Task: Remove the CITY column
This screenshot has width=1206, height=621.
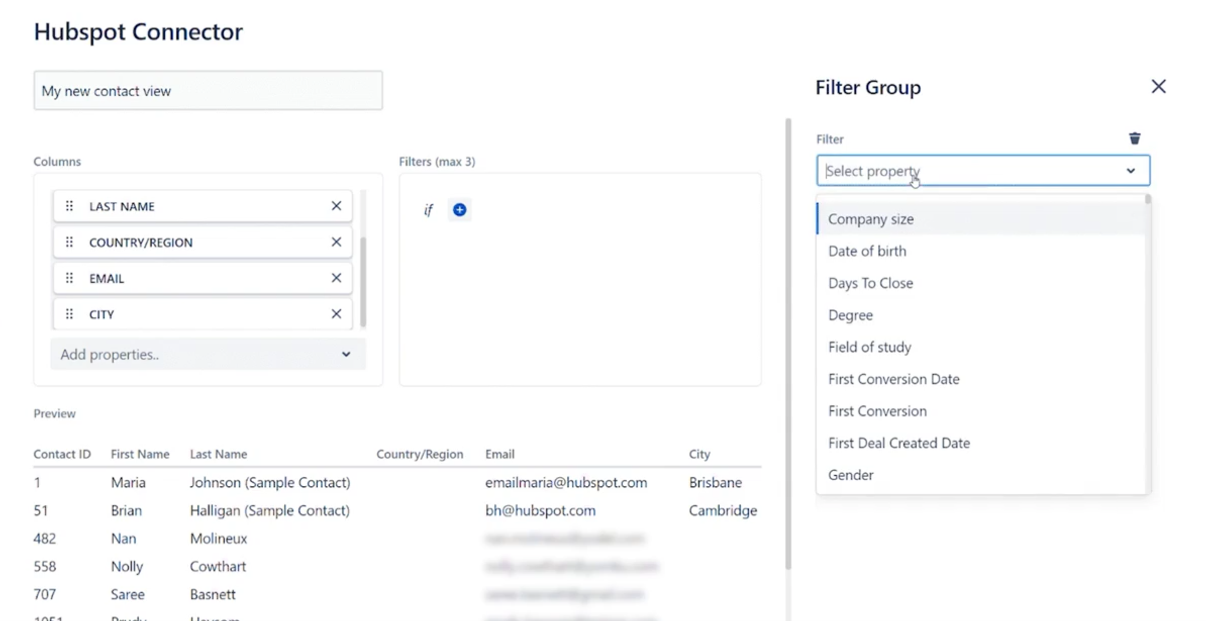Action: (x=336, y=314)
